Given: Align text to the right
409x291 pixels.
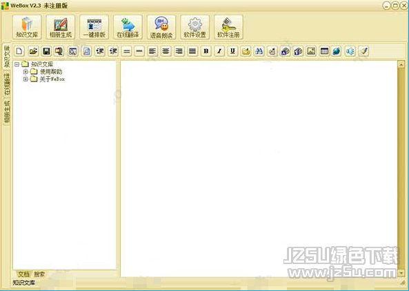Looking at the screenshot, I should (x=179, y=51).
